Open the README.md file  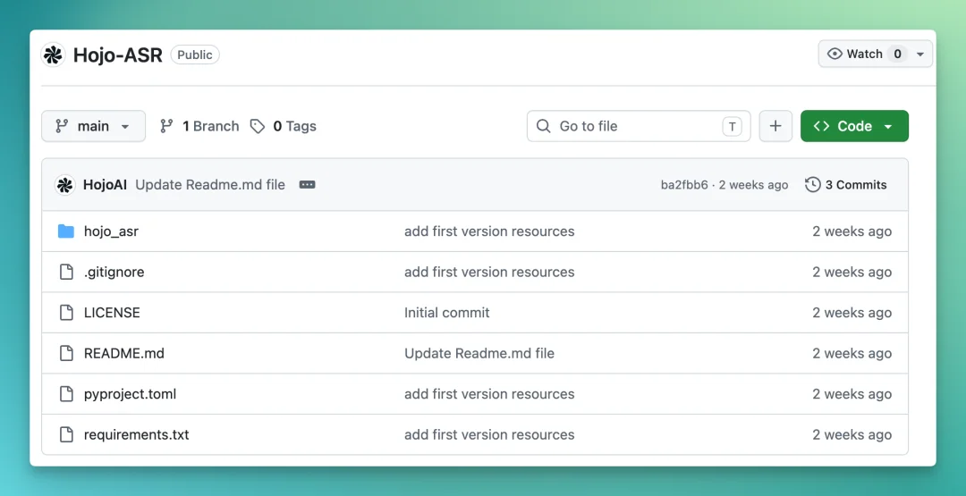[x=123, y=353]
